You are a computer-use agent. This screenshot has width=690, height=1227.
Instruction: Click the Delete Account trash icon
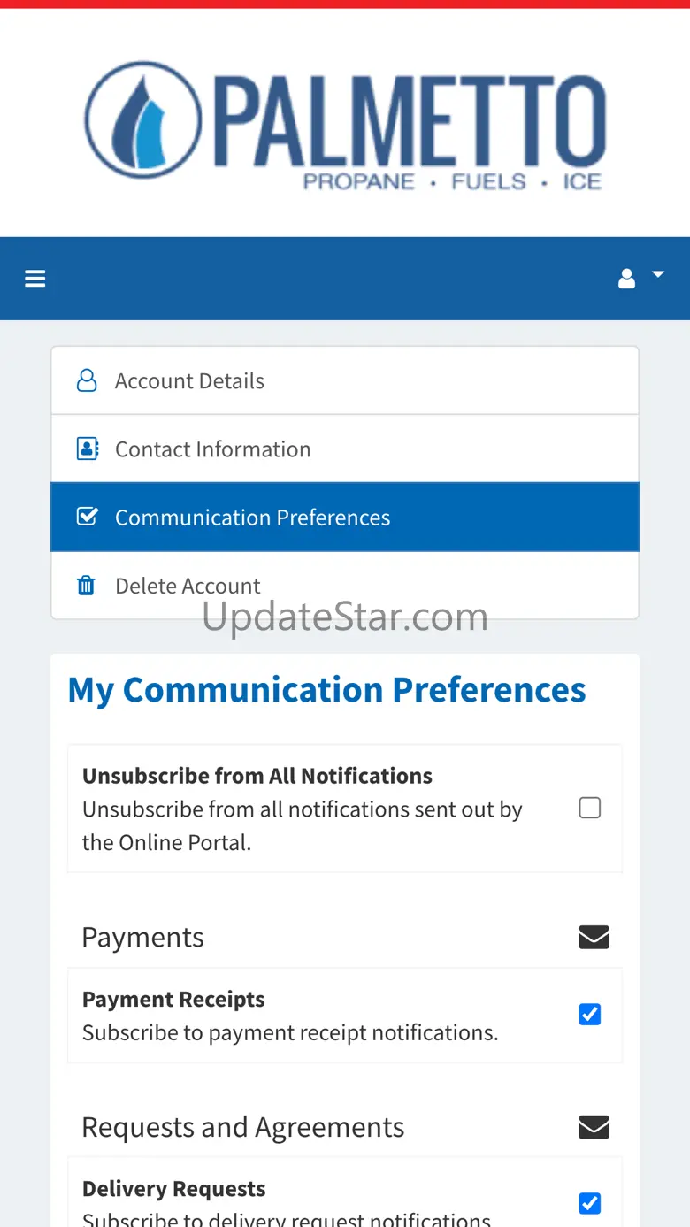coord(86,586)
